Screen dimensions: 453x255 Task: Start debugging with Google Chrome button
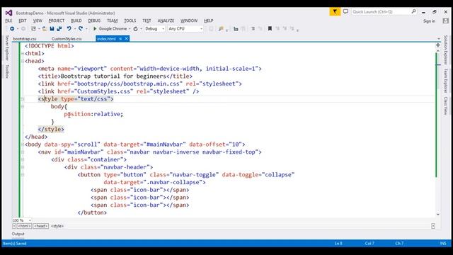[x=110, y=28]
